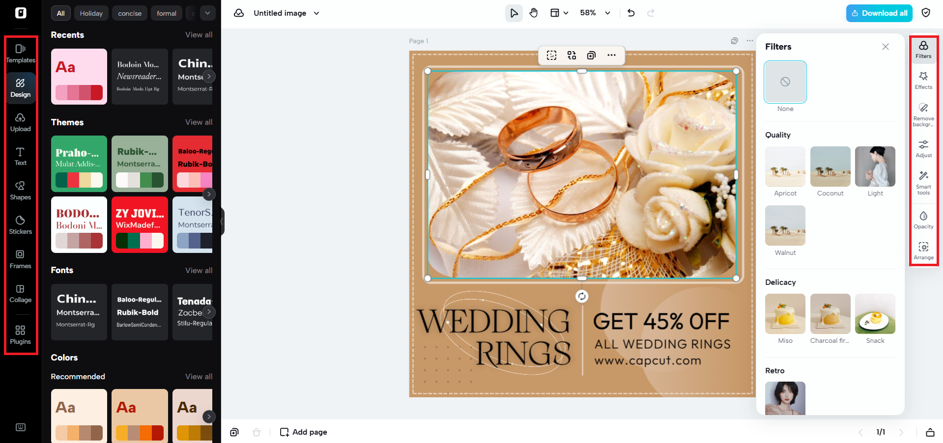Apply the pink Aa recent color palette
This screenshot has width=943, height=443.
(x=79, y=77)
